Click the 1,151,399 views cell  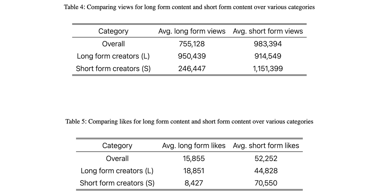click(268, 69)
